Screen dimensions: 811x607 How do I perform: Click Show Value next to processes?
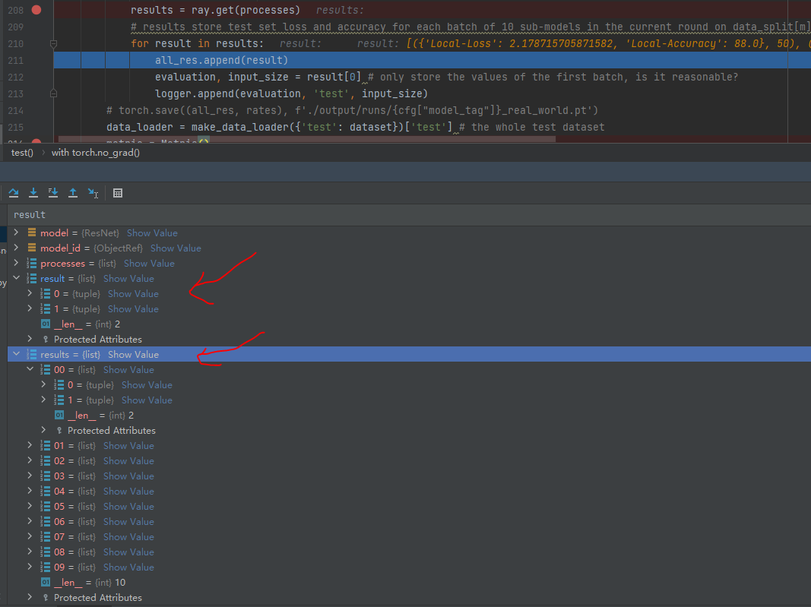(x=149, y=263)
